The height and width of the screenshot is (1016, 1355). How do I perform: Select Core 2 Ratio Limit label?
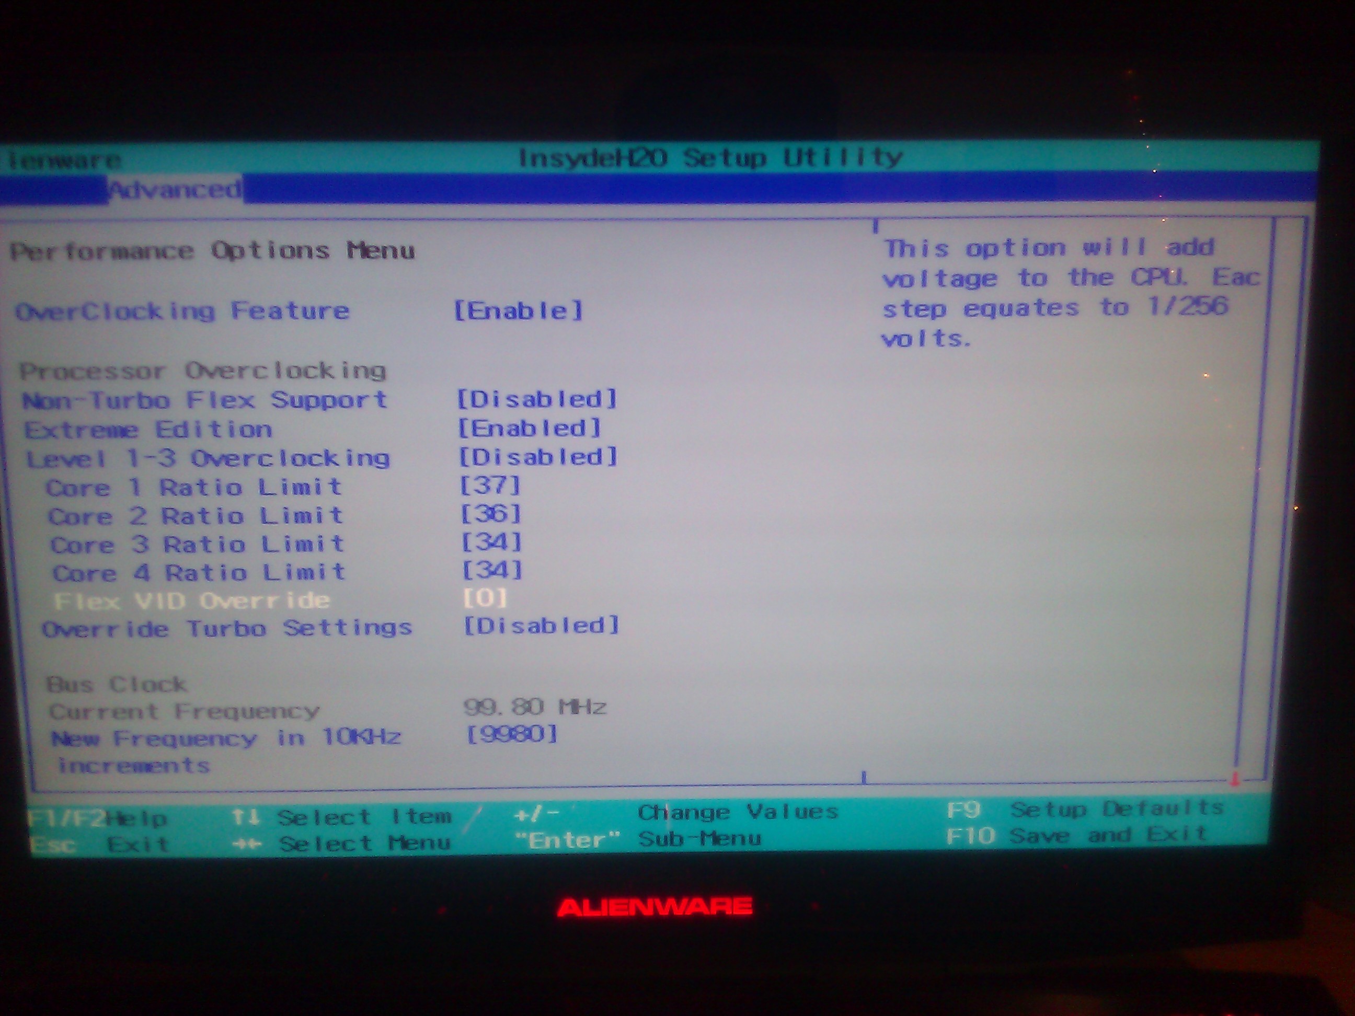point(196,516)
